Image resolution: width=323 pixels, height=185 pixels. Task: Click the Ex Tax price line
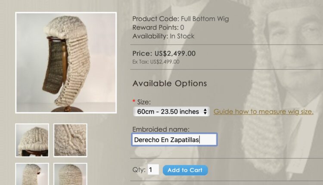(156, 62)
